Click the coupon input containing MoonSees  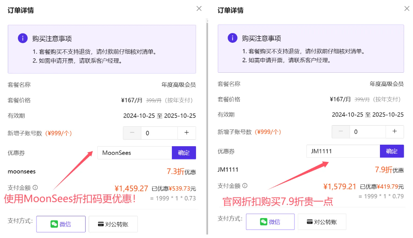point(134,152)
